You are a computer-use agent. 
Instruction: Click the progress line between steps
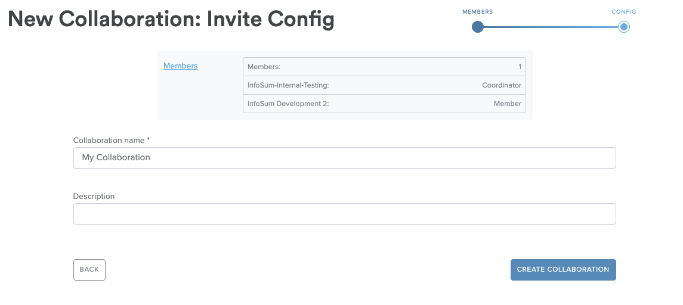tap(551, 27)
